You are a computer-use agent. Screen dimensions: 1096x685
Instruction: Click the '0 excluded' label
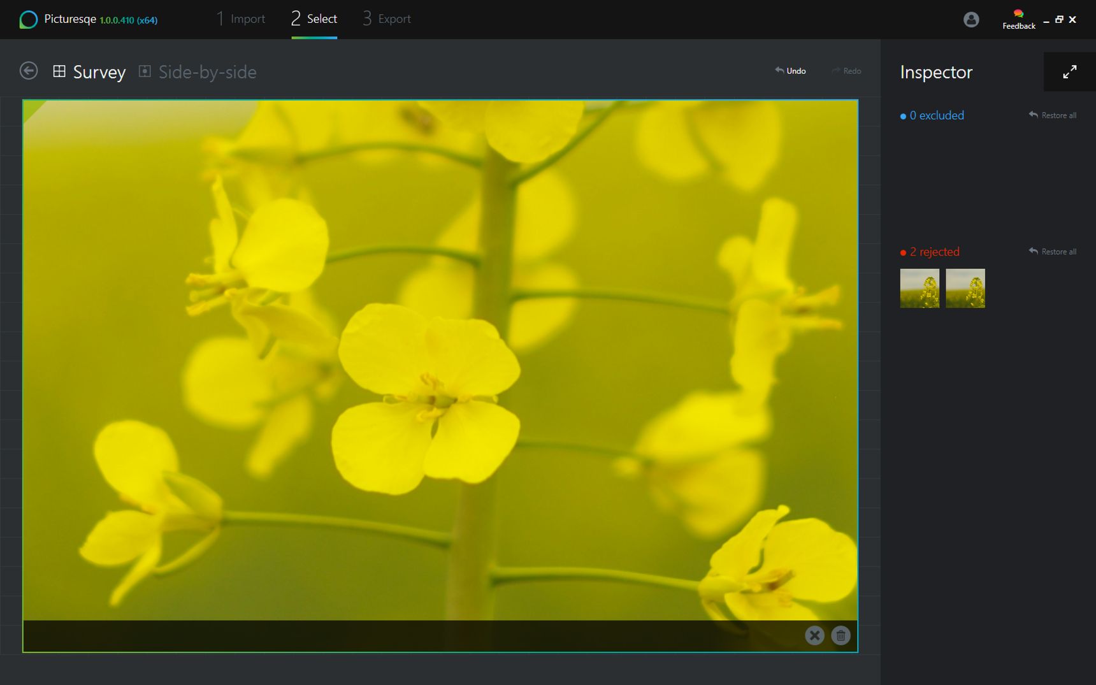[932, 115]
